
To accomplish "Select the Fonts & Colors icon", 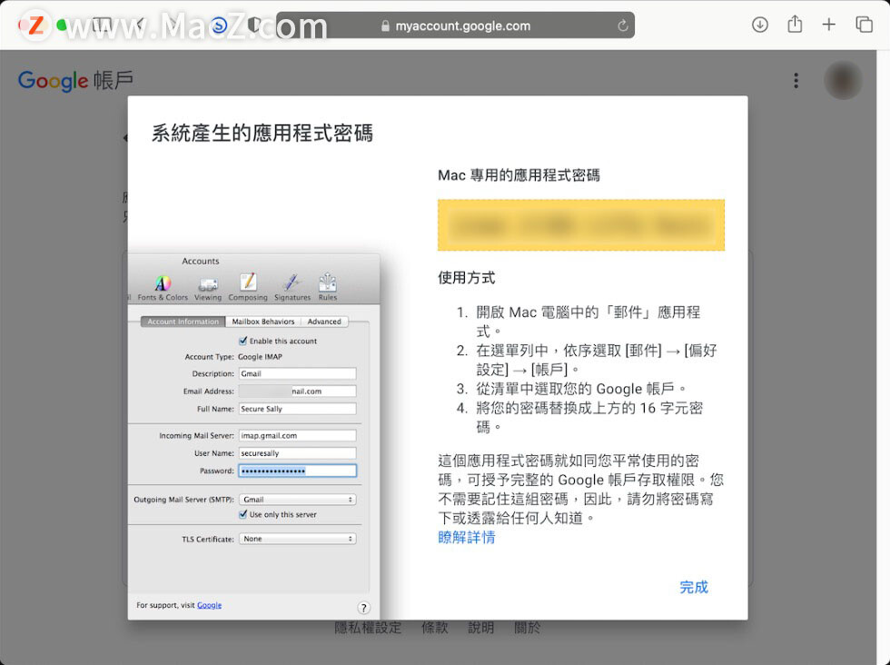I will tap(163, 287).
